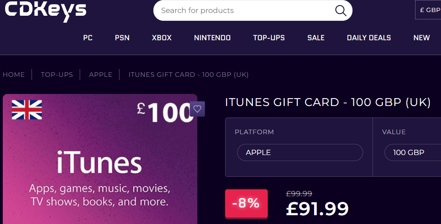Click the magnifying glass search icon

pyautogui.click(x=340, y=11)
